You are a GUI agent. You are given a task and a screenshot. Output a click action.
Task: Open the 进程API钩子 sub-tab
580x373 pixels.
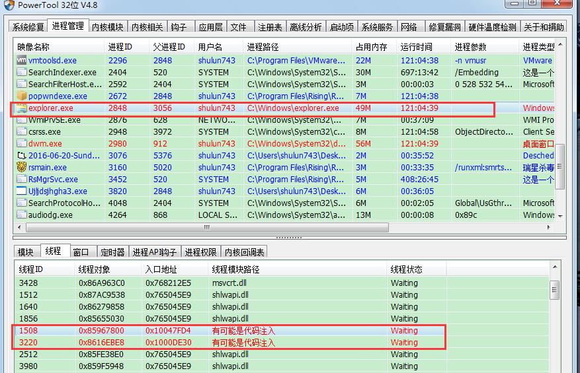[x=155, y=252]
